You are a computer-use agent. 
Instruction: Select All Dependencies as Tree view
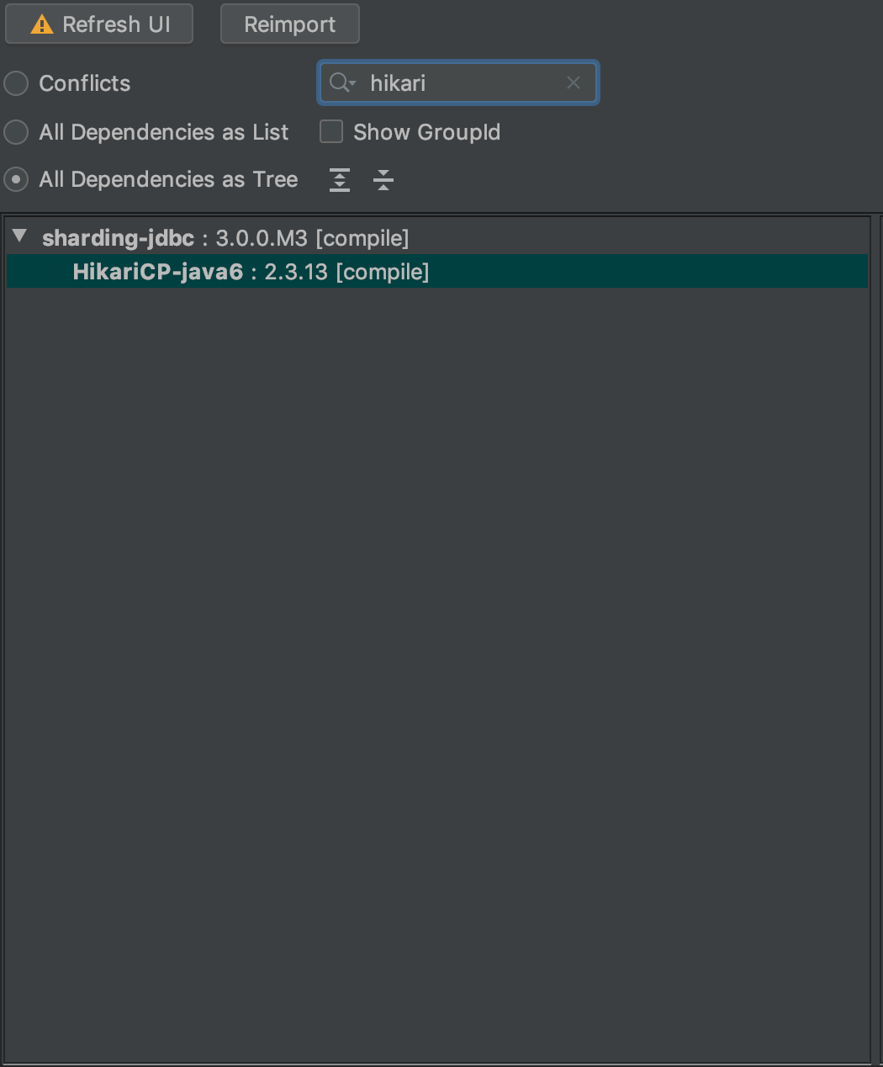click(15, 179)
